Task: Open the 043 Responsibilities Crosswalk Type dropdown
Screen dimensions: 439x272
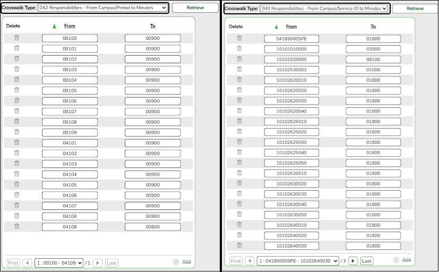Action: 324,8
